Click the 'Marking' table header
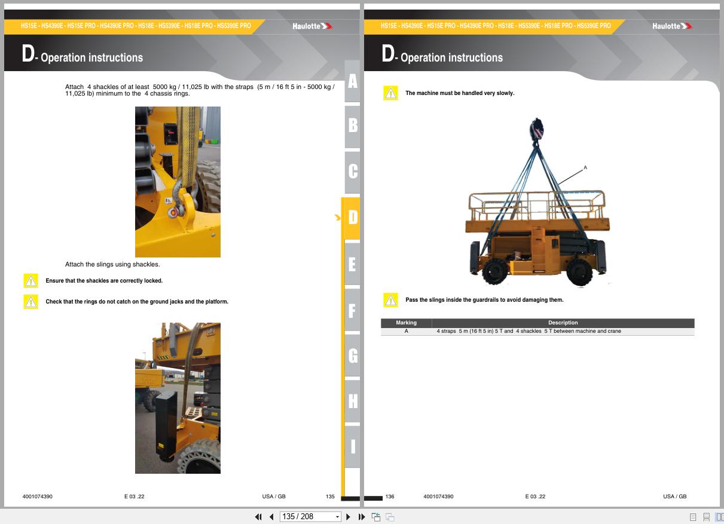This screenshot has height=524, width=724. coord(407,323)
